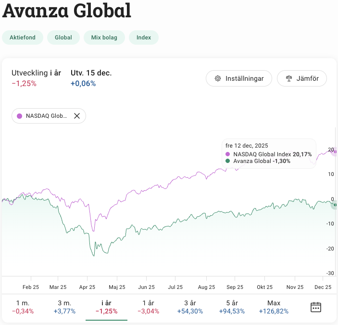Click the Index category tag
The width and height of the screenshot is (338, 325).
click(144, 37)
